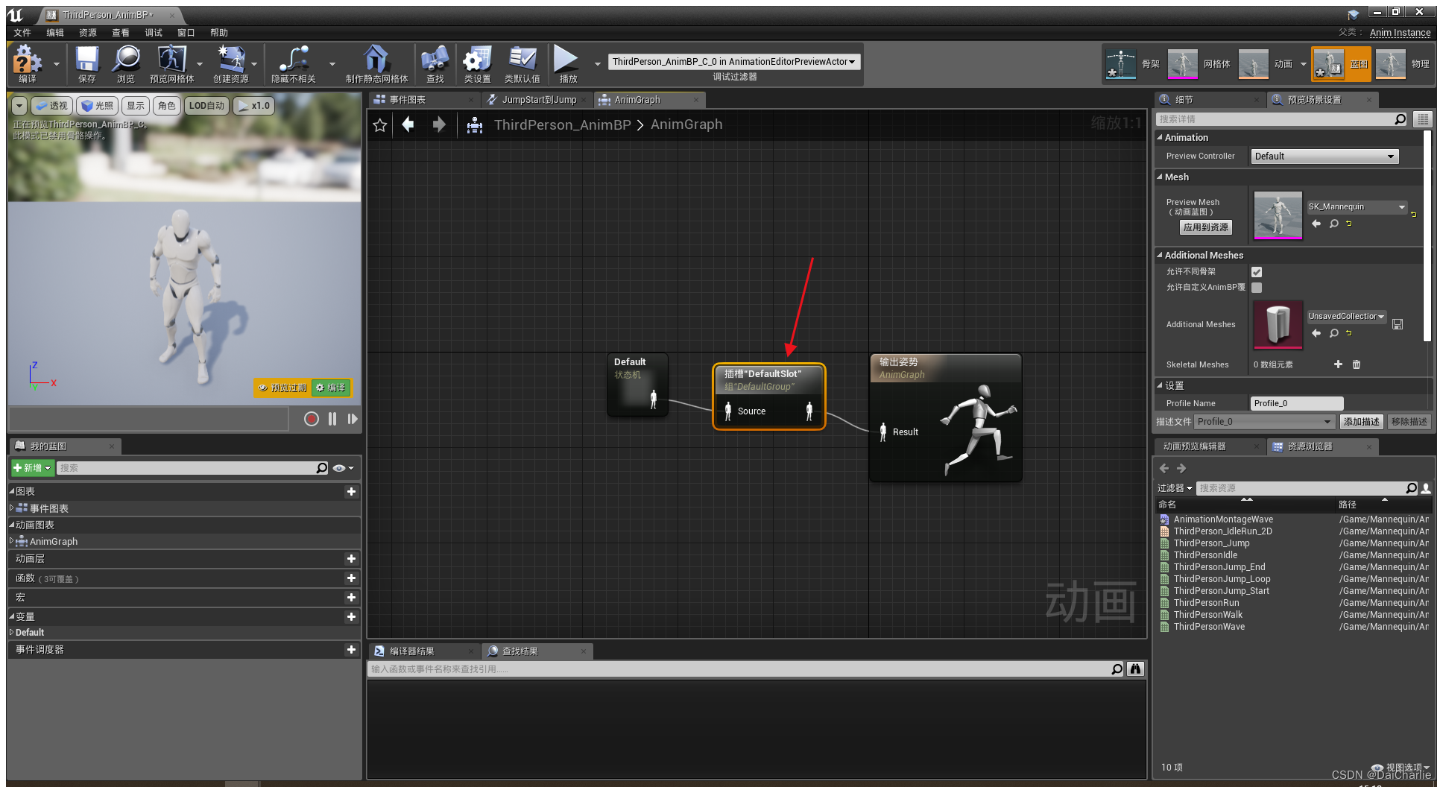This screenshot has width=1443, height=787.
Task: Toggle the eye icon in 我的蓝图 panel
Action: point(339,468)
